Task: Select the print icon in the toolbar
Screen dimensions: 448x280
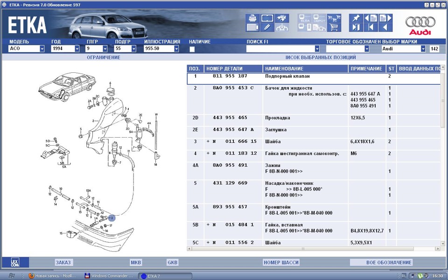Action: (252, 19)
